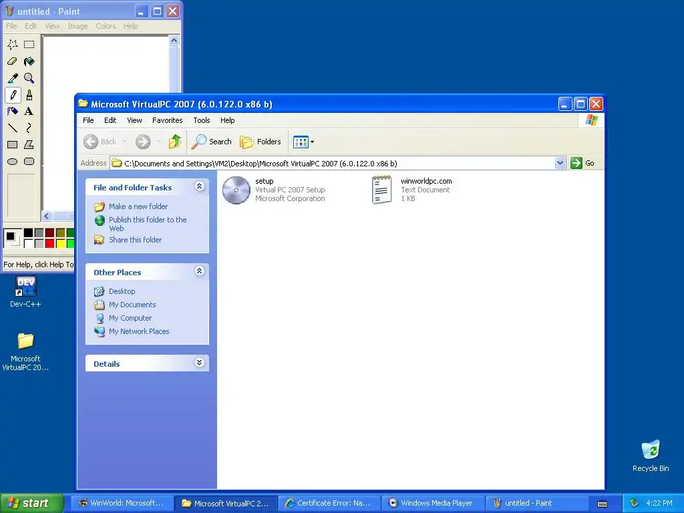Collapse the File and Folder Tasks panel
The width and height of the screenshot is (684, 513).
click(199, 187)
